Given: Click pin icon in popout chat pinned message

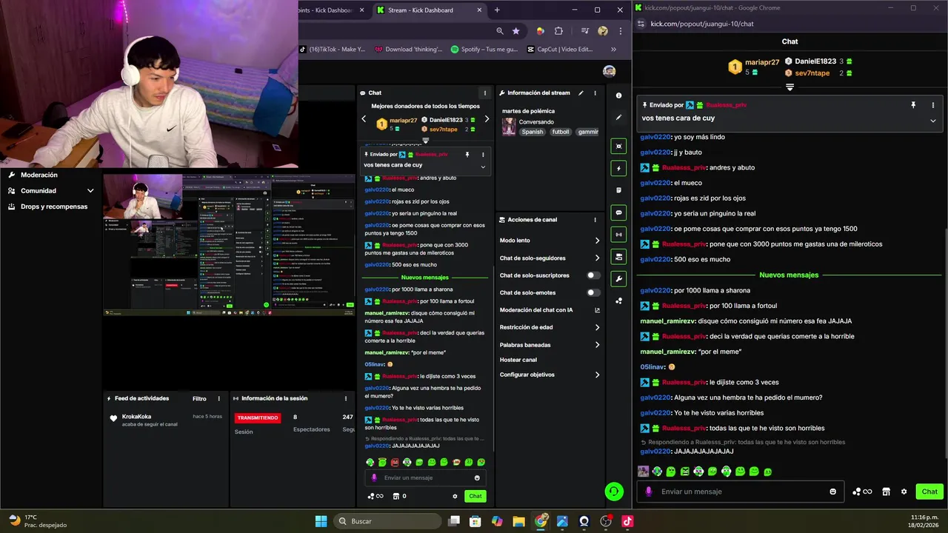Looking at the screenshot, I should pyautogui.click(x=913, y=105).
